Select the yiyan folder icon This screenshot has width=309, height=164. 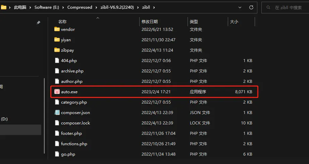[57, 40]
